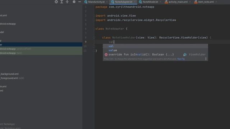The width and height of the screenshot is (230, 129).
Task: Click the 'NoteViewHolder' class name in editor
Action: pos(124,38)
